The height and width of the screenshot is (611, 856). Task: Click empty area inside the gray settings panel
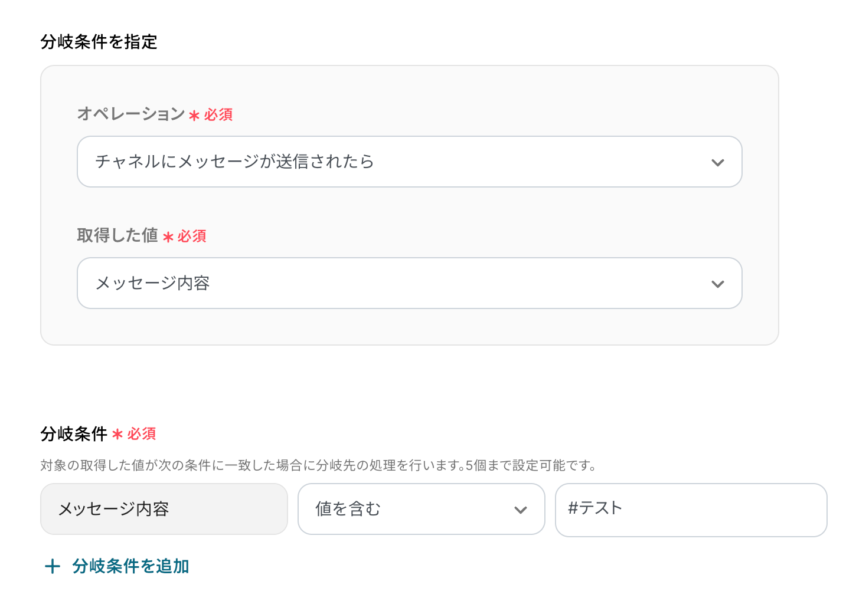413,327
